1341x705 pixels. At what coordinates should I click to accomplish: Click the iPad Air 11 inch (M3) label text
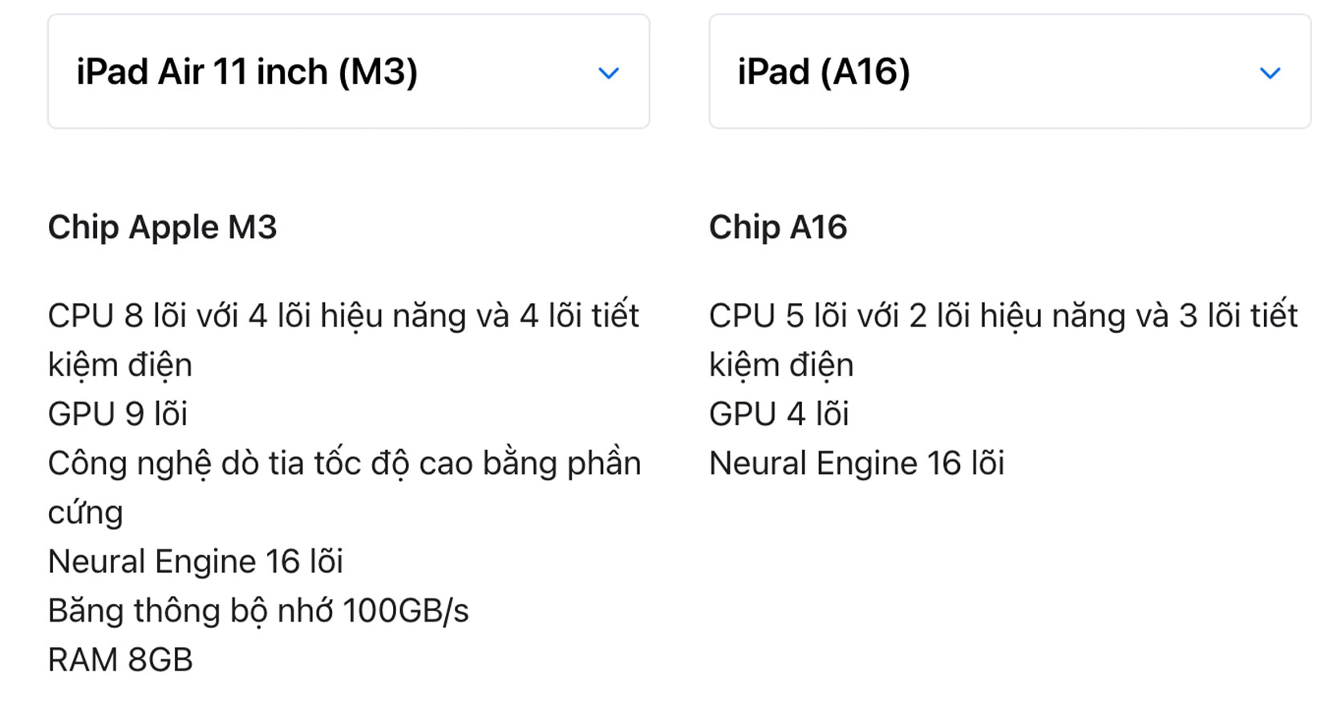pos(247,72)
